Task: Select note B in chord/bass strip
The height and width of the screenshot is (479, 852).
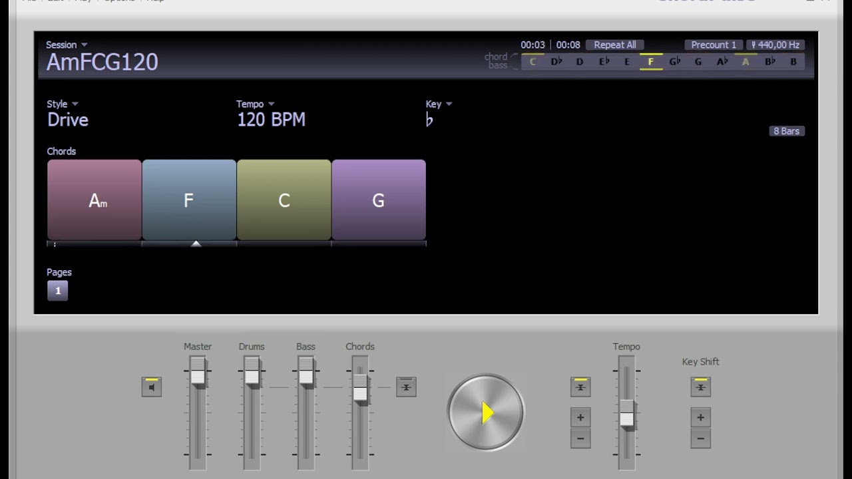Action: click(793, 62)
